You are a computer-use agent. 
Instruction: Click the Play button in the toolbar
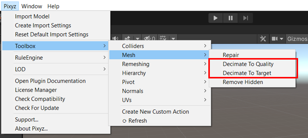click(216, 18)
